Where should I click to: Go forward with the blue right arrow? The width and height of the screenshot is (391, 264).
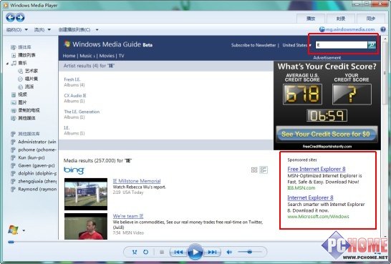click(x=20, y=18)
